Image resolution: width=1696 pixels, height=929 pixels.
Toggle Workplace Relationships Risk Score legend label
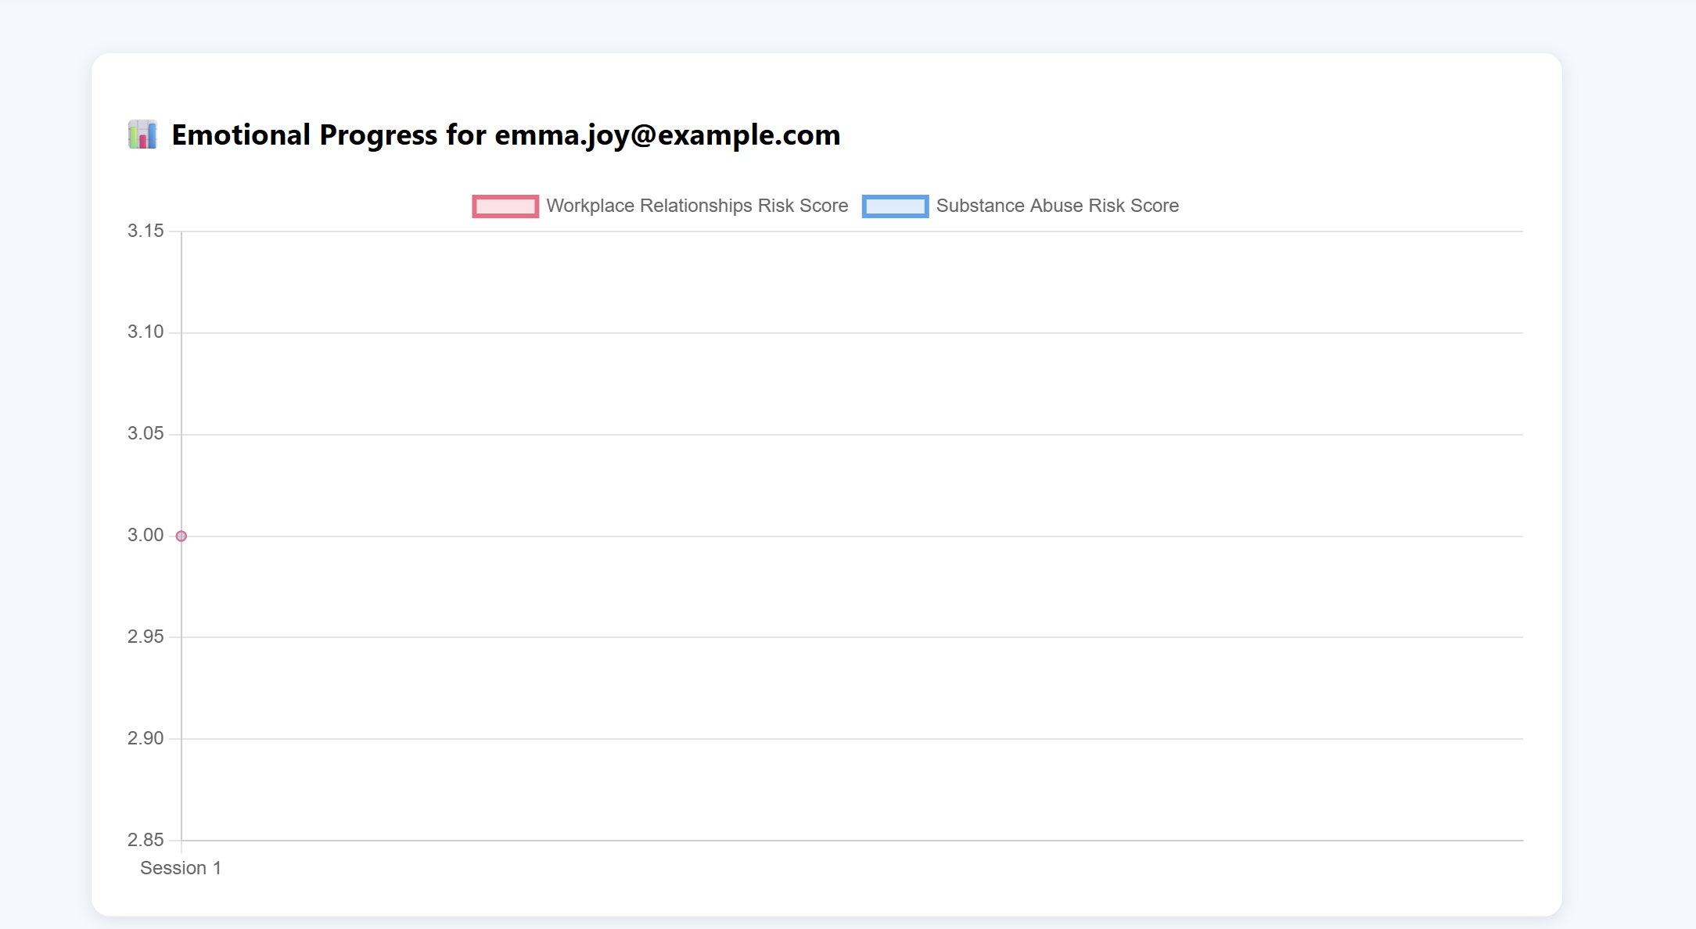tap(696, 206)
